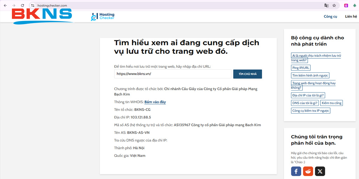
Task: Share feedback via Facebook icon
Action: tap(296, 171)
